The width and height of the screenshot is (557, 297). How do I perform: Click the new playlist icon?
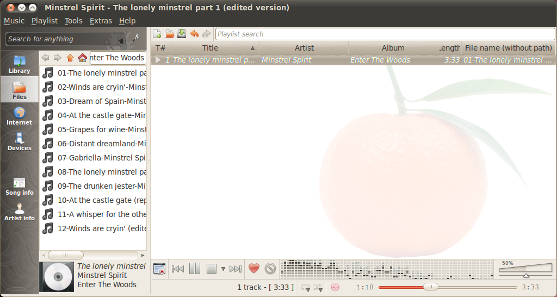pos(157,34)
